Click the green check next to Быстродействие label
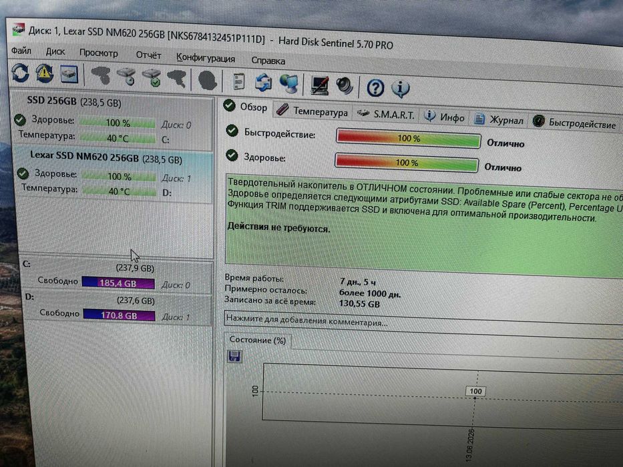623x467 pixels. point(232,131)
